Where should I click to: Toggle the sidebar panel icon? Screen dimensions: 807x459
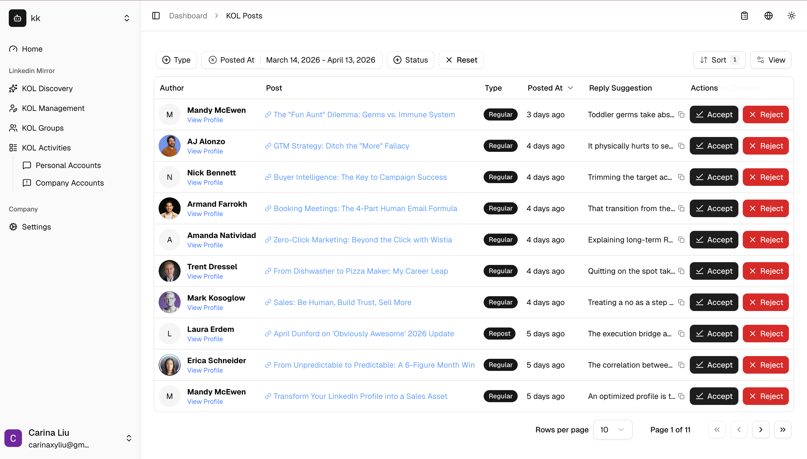tap(156, 16)
